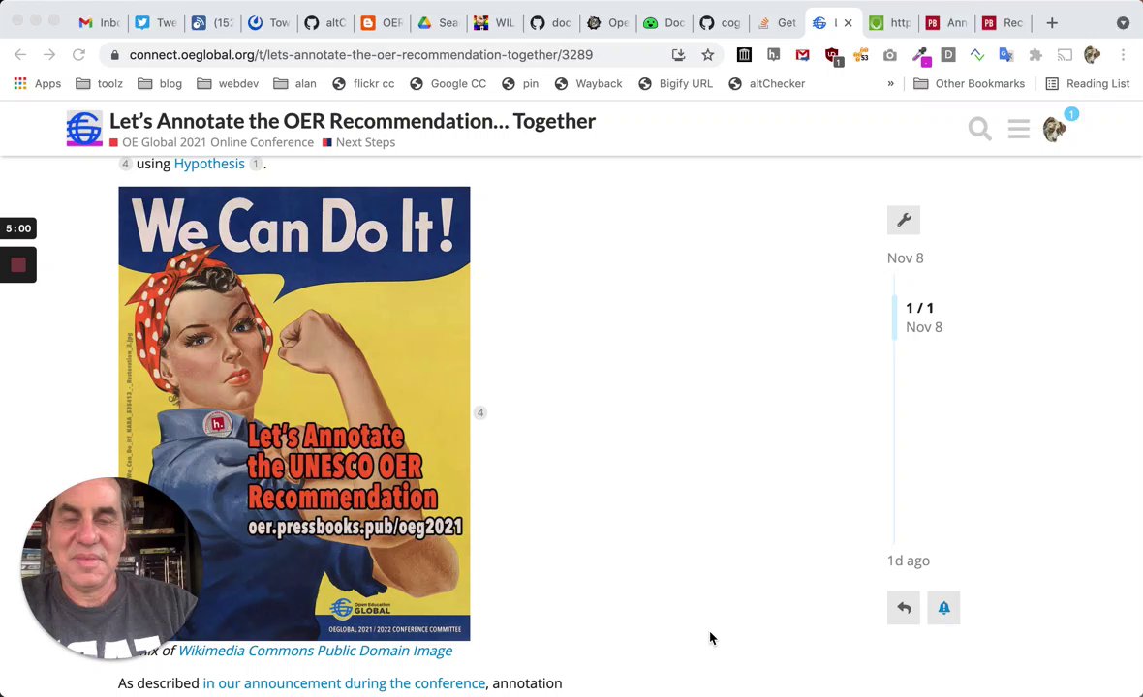This screenshot has height=697, width=1143.
Task: Open the notification bell tracking button
Action: click(x=943, y=607)
